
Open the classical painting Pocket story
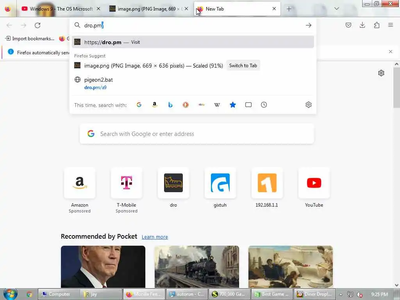click(290, 266)
